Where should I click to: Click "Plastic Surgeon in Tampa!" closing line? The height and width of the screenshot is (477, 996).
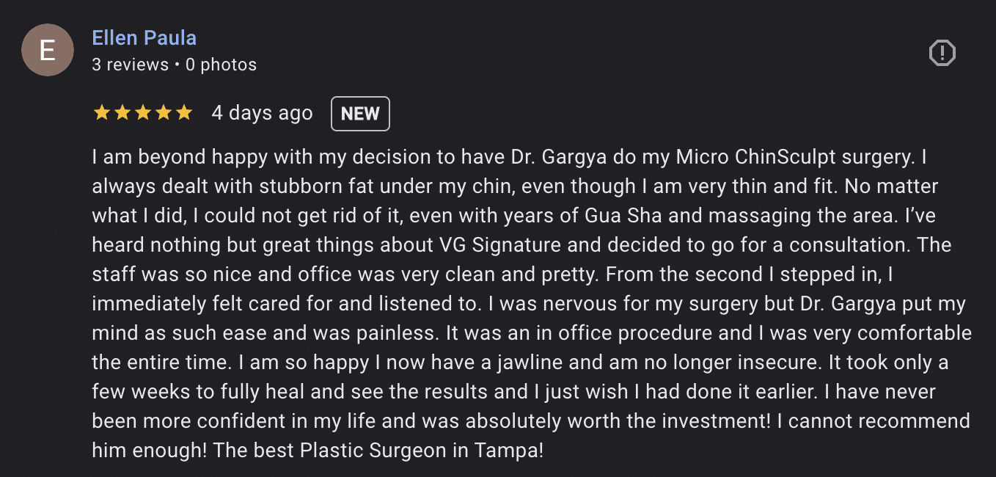[x=422, y=449]
